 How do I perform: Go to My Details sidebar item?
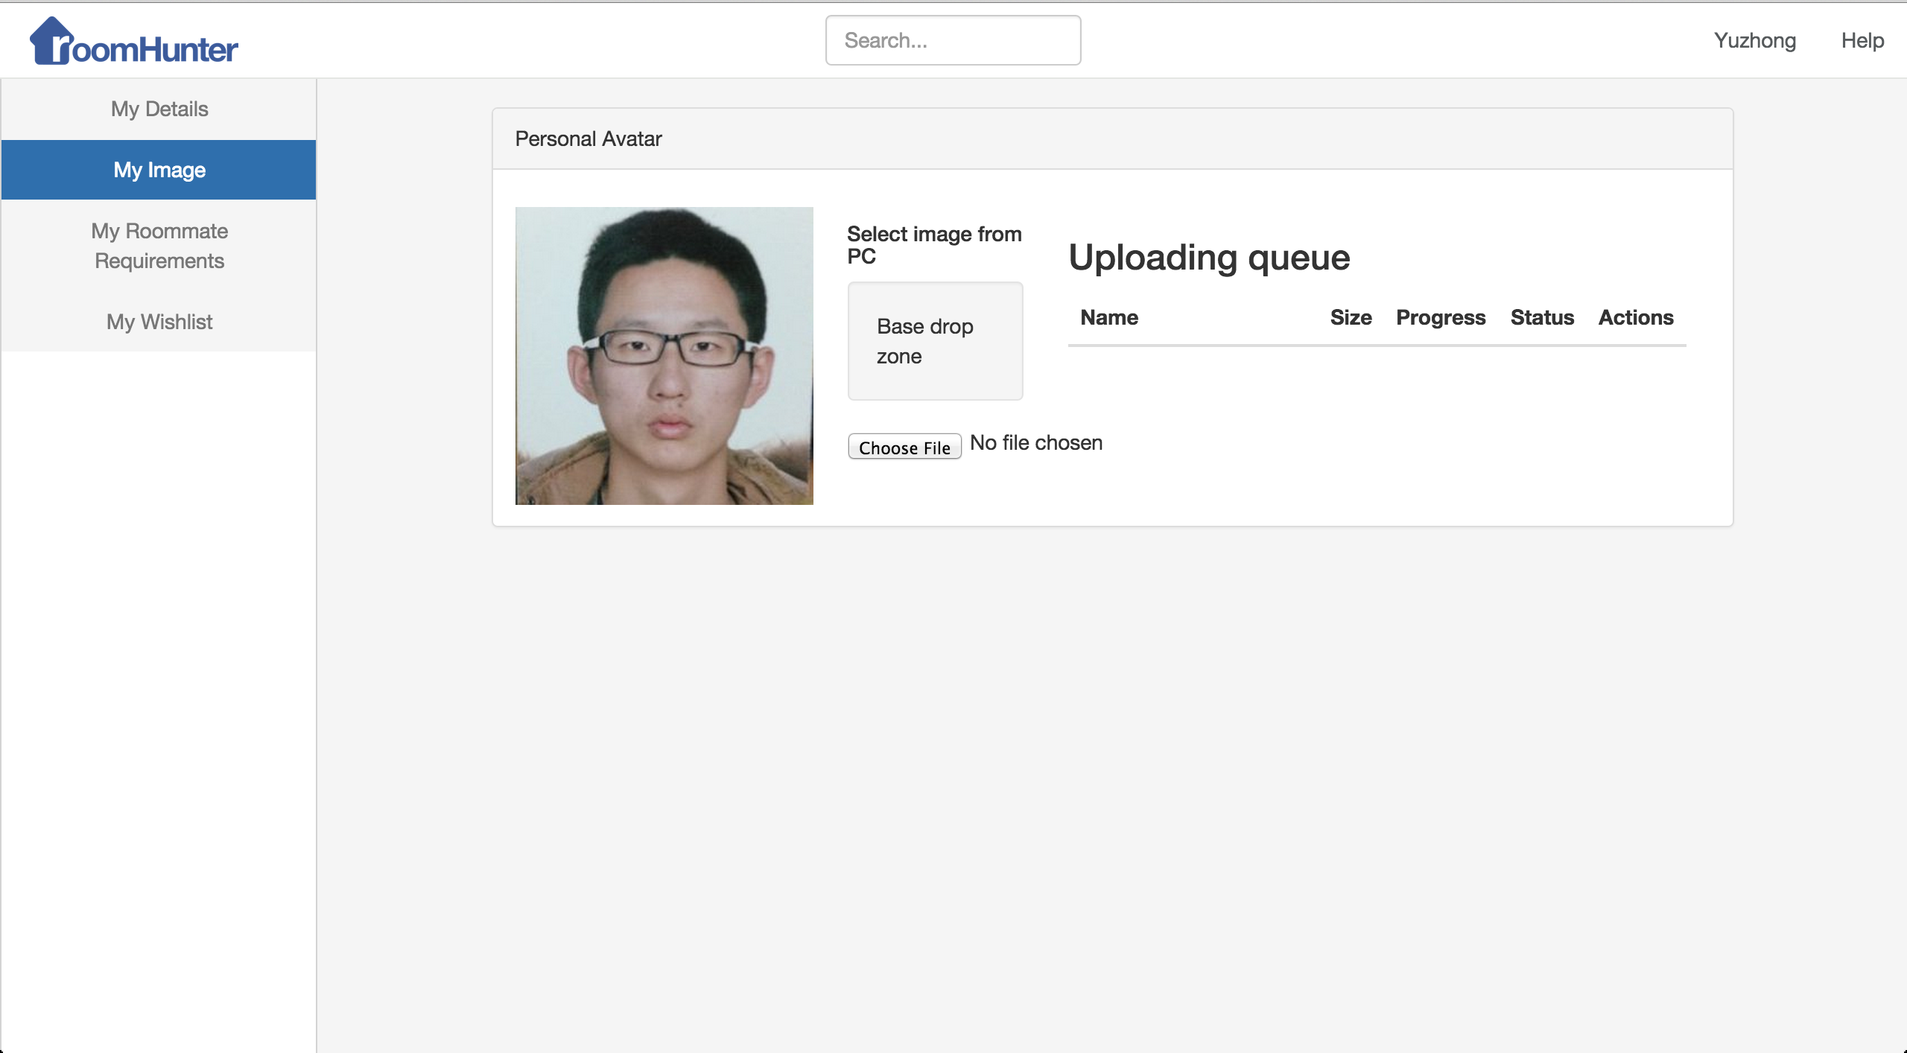coord(159,109)
